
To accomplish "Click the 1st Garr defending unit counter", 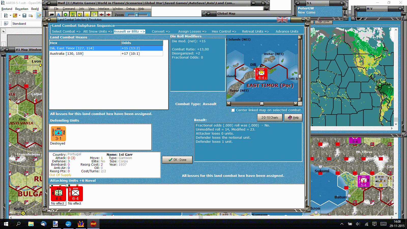I will (x=58, y=134).
